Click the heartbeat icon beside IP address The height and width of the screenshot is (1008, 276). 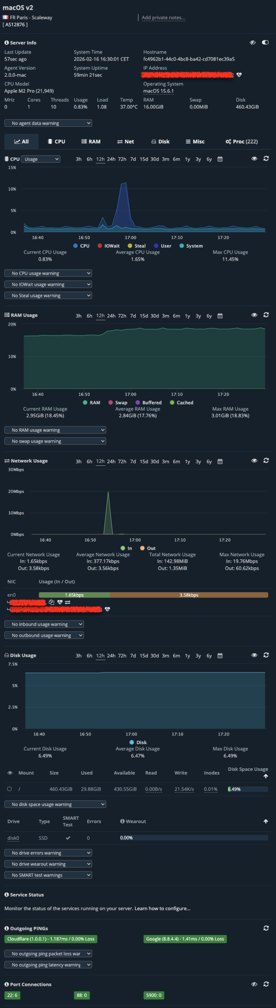[x=239, y=75]
